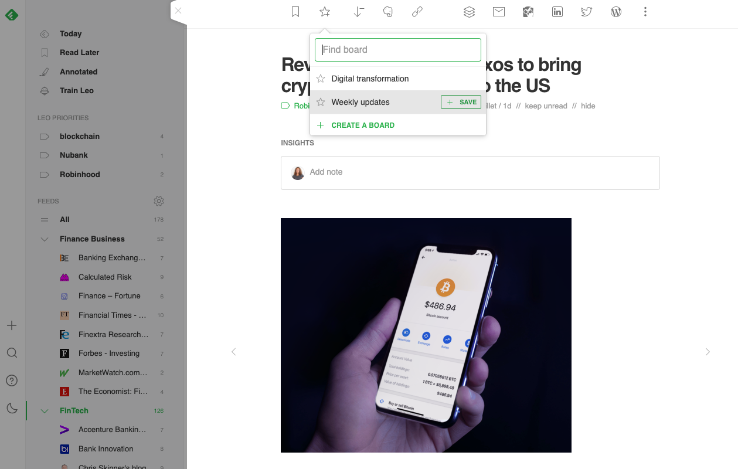Click Create a Board

(x=363, y=125)
